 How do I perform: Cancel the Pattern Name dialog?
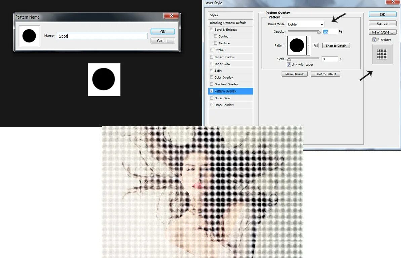(x=163, y=41)
